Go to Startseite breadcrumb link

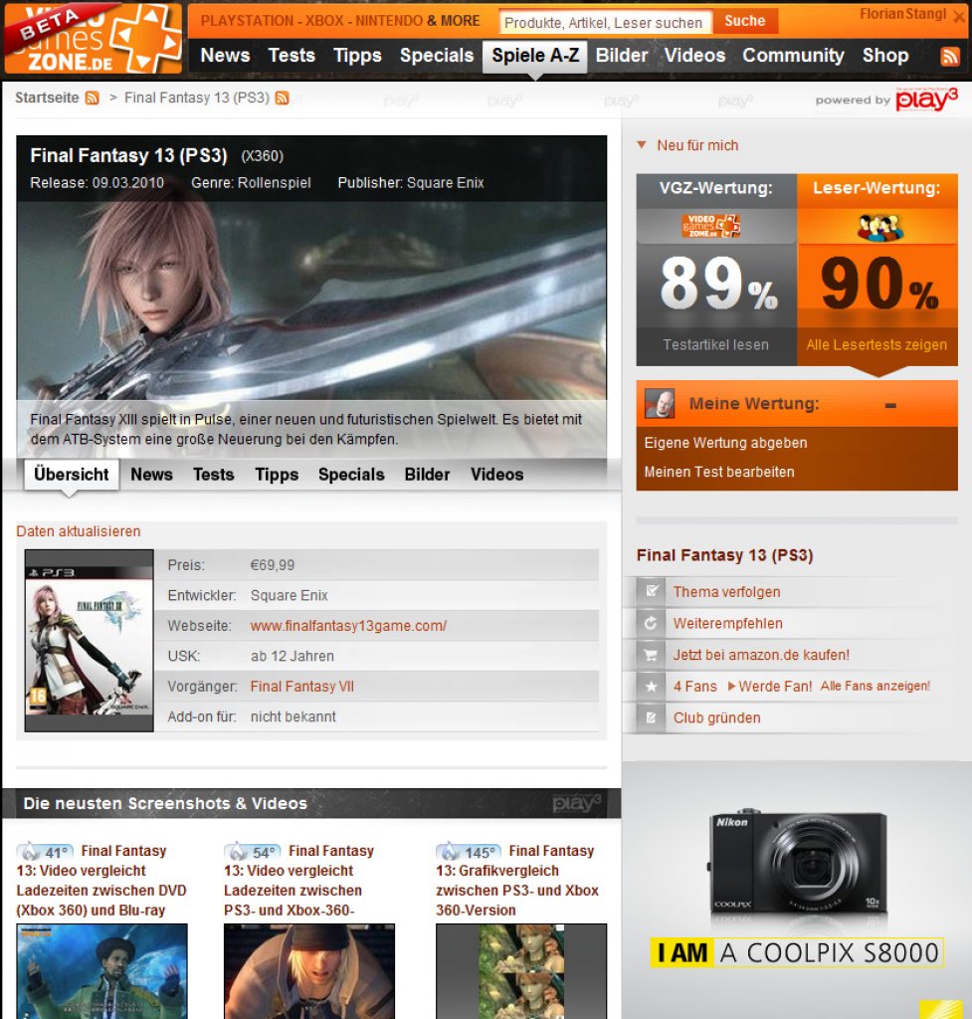[47, 99]
